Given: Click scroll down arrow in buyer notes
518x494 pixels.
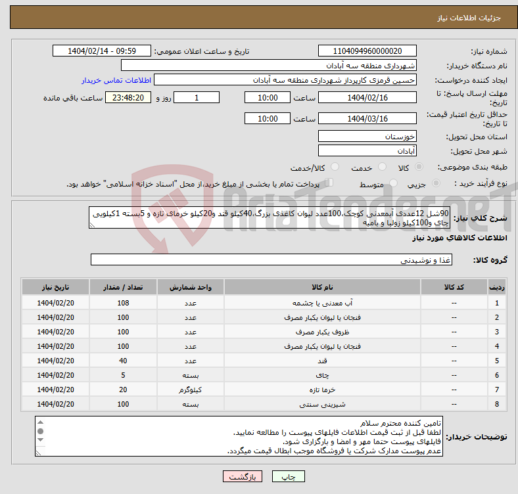Looking at the screenshot, I should (40, 440).
